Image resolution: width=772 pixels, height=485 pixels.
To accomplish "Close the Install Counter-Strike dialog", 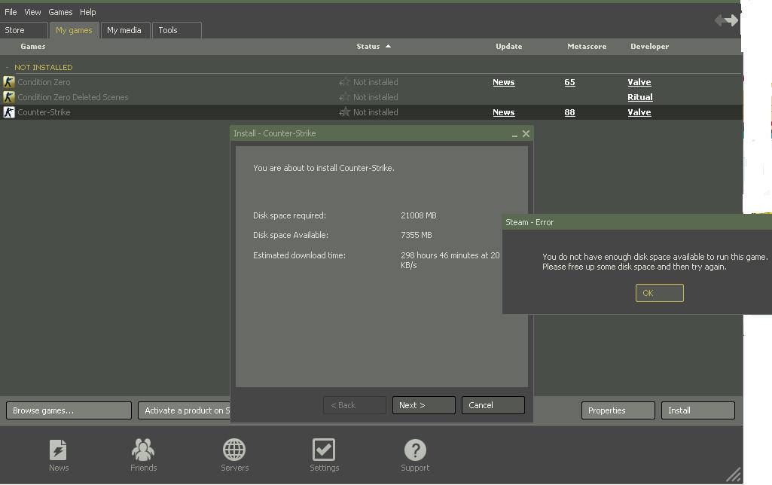I will 526,133.
